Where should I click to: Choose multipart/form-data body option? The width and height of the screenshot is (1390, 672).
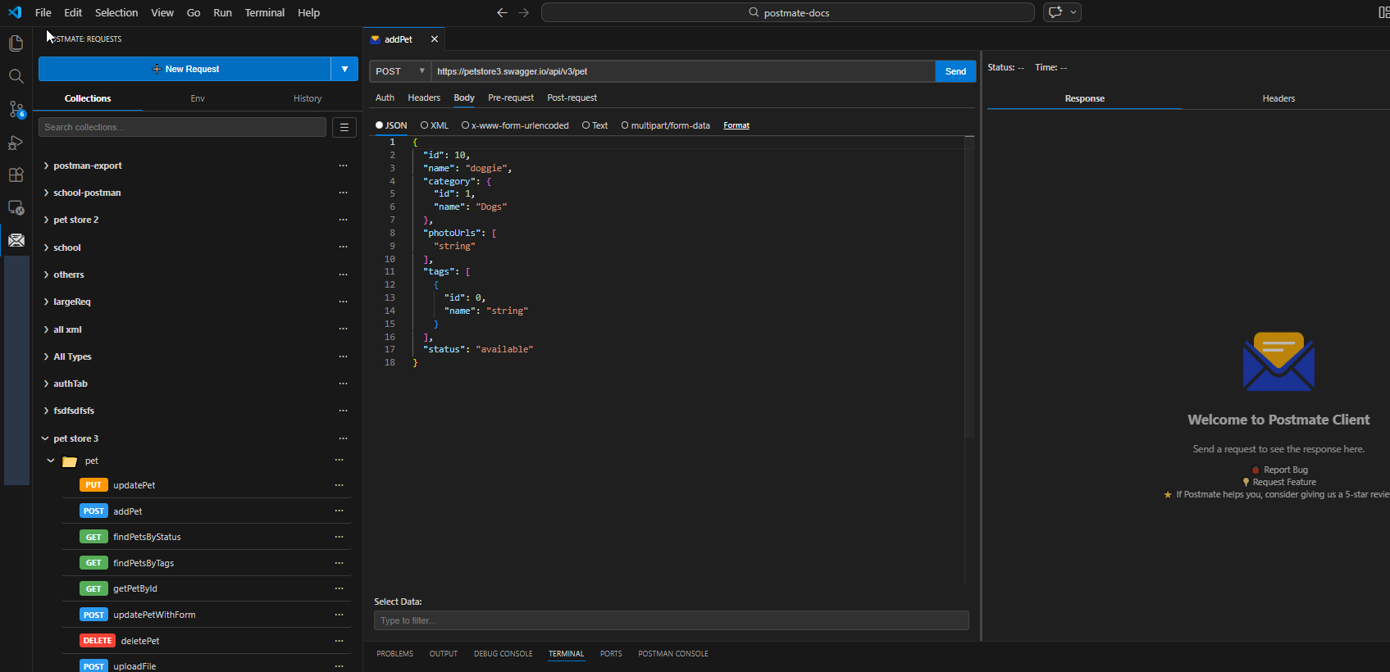click(625, 125)
